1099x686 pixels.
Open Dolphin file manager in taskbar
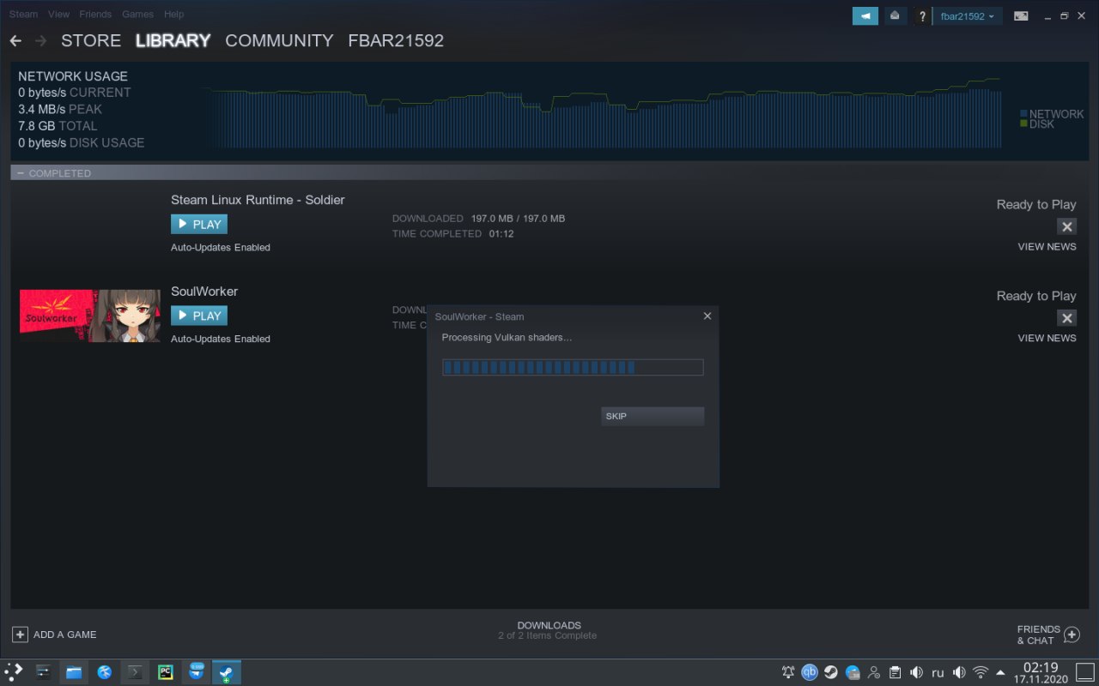75,672
